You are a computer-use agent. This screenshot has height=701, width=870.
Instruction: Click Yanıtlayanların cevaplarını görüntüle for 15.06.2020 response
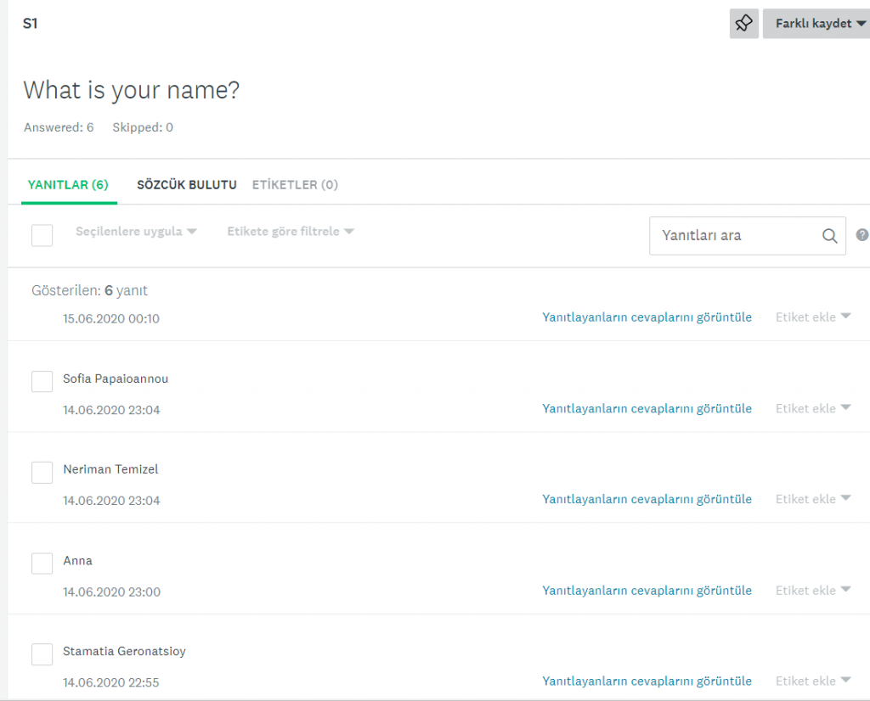647,317
